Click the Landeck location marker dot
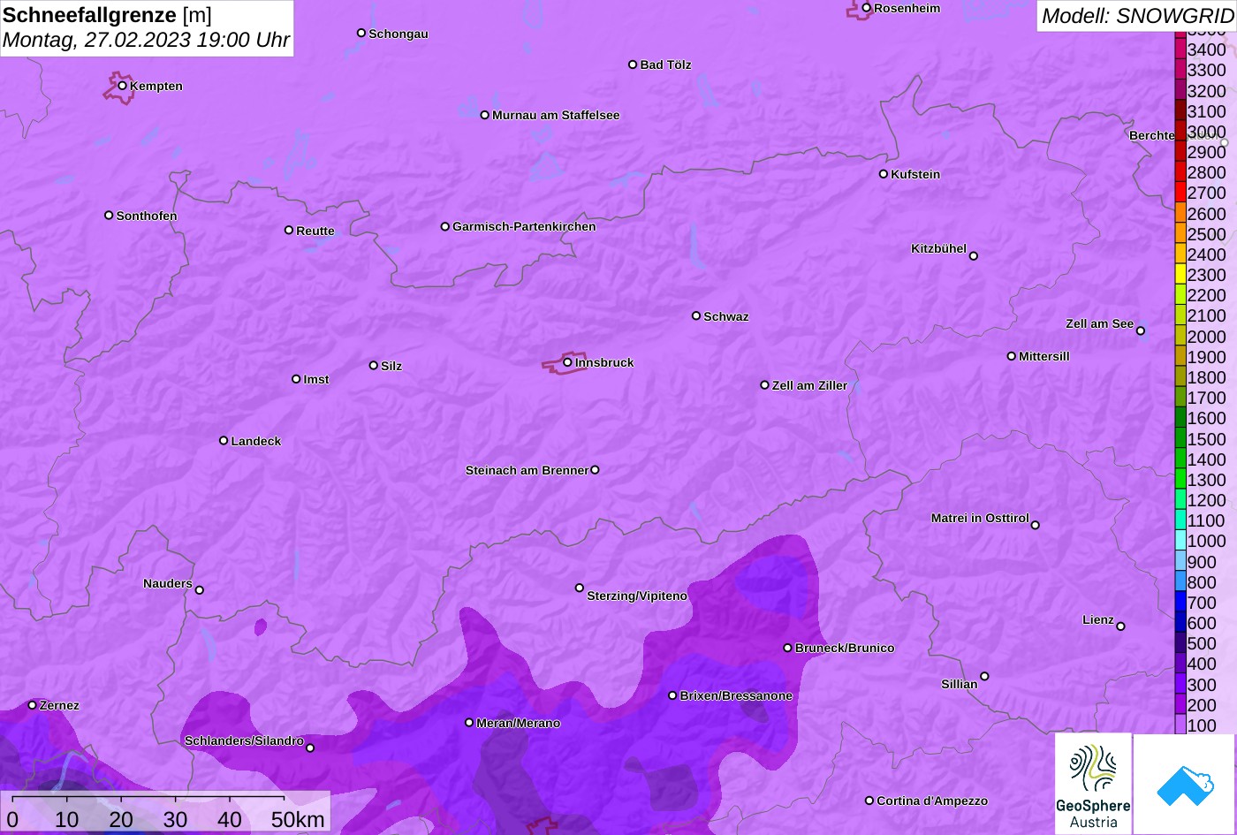 point(224,441)
